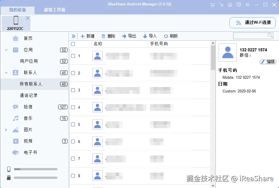Edit the contact using the 编辑 button
Image resolution: width=279 pixels, height=188 pixels.
(x=268, y=62)
